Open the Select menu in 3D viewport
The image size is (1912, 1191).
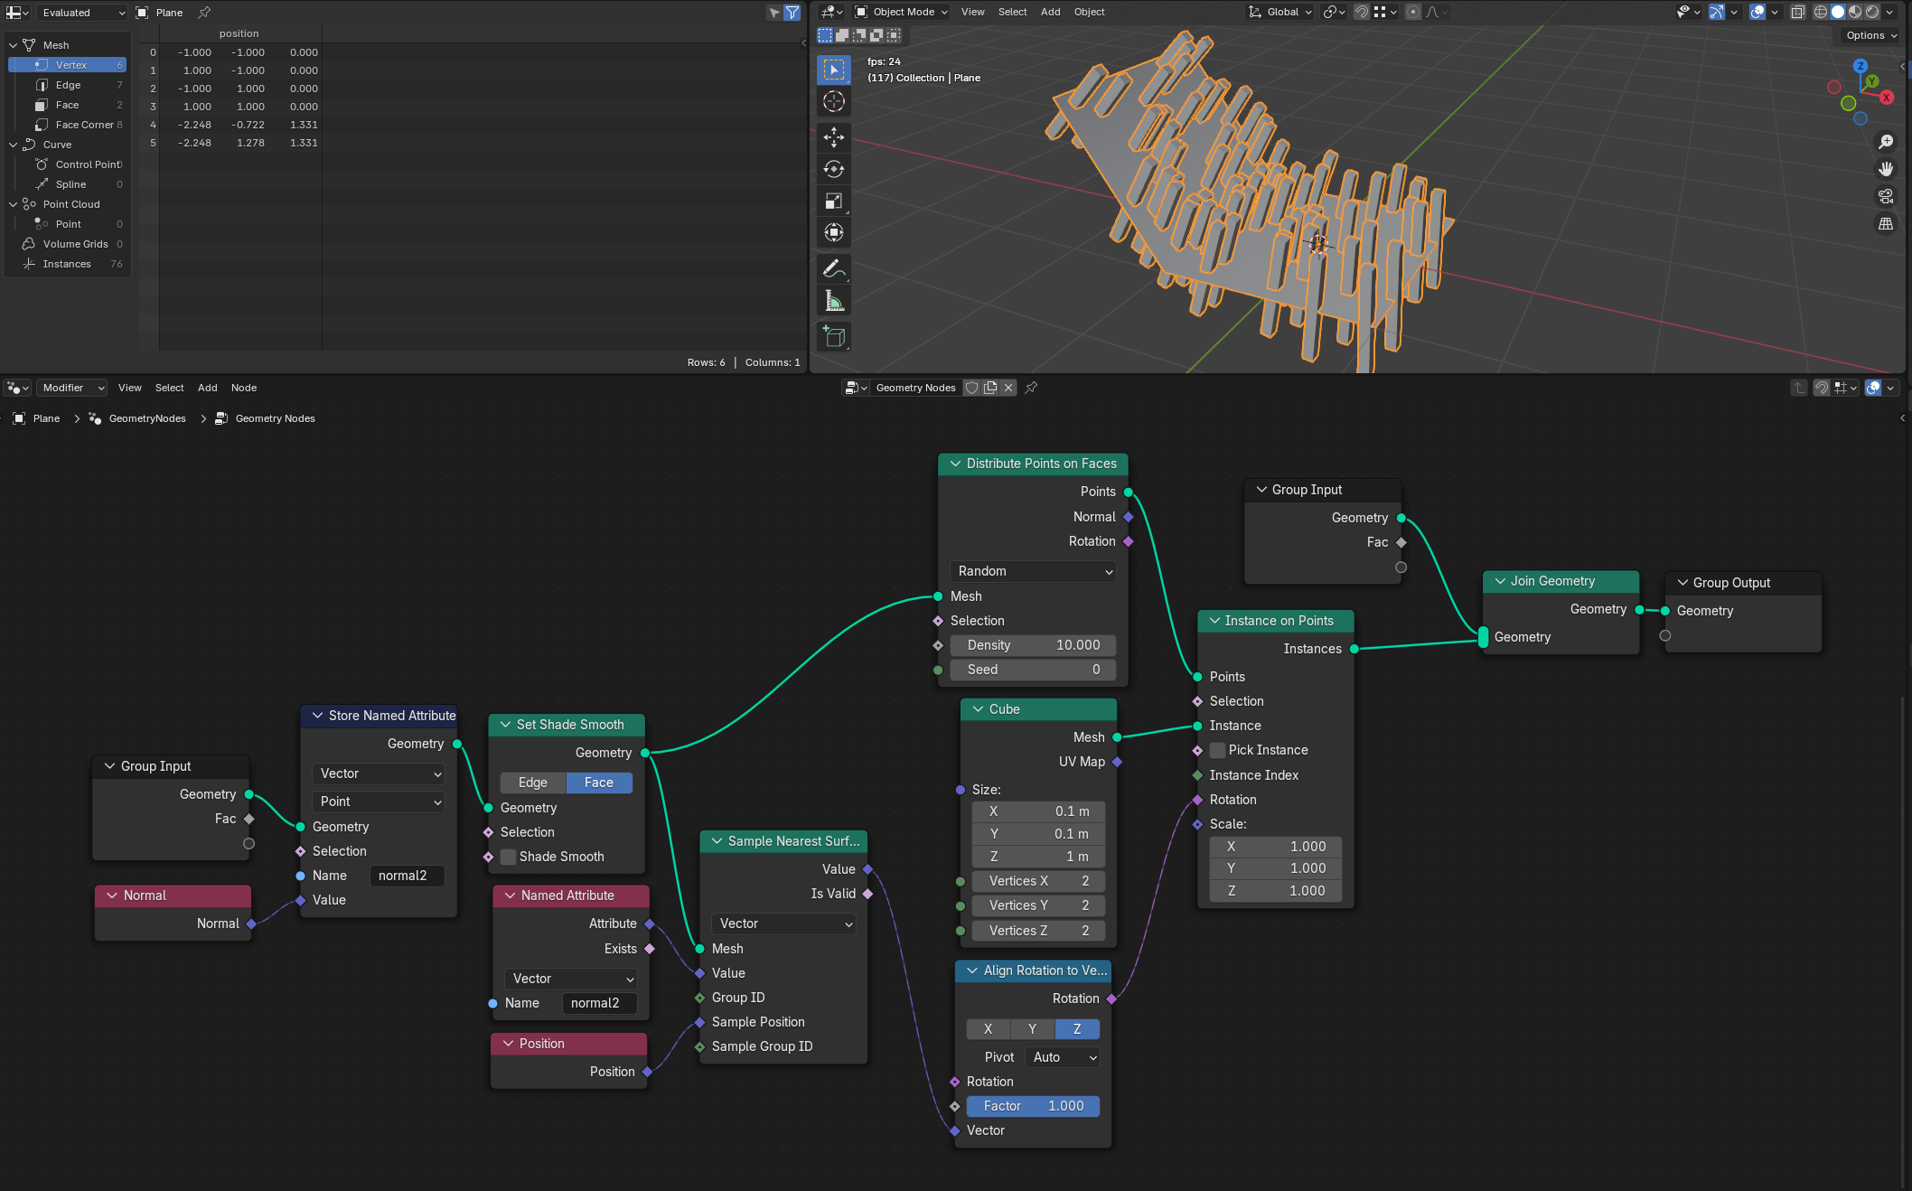coord(1012,12)
